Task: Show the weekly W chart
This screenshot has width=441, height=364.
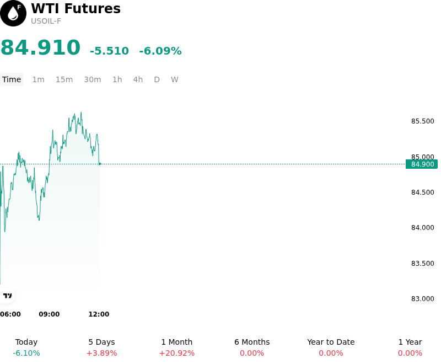Action: [175, 79]
